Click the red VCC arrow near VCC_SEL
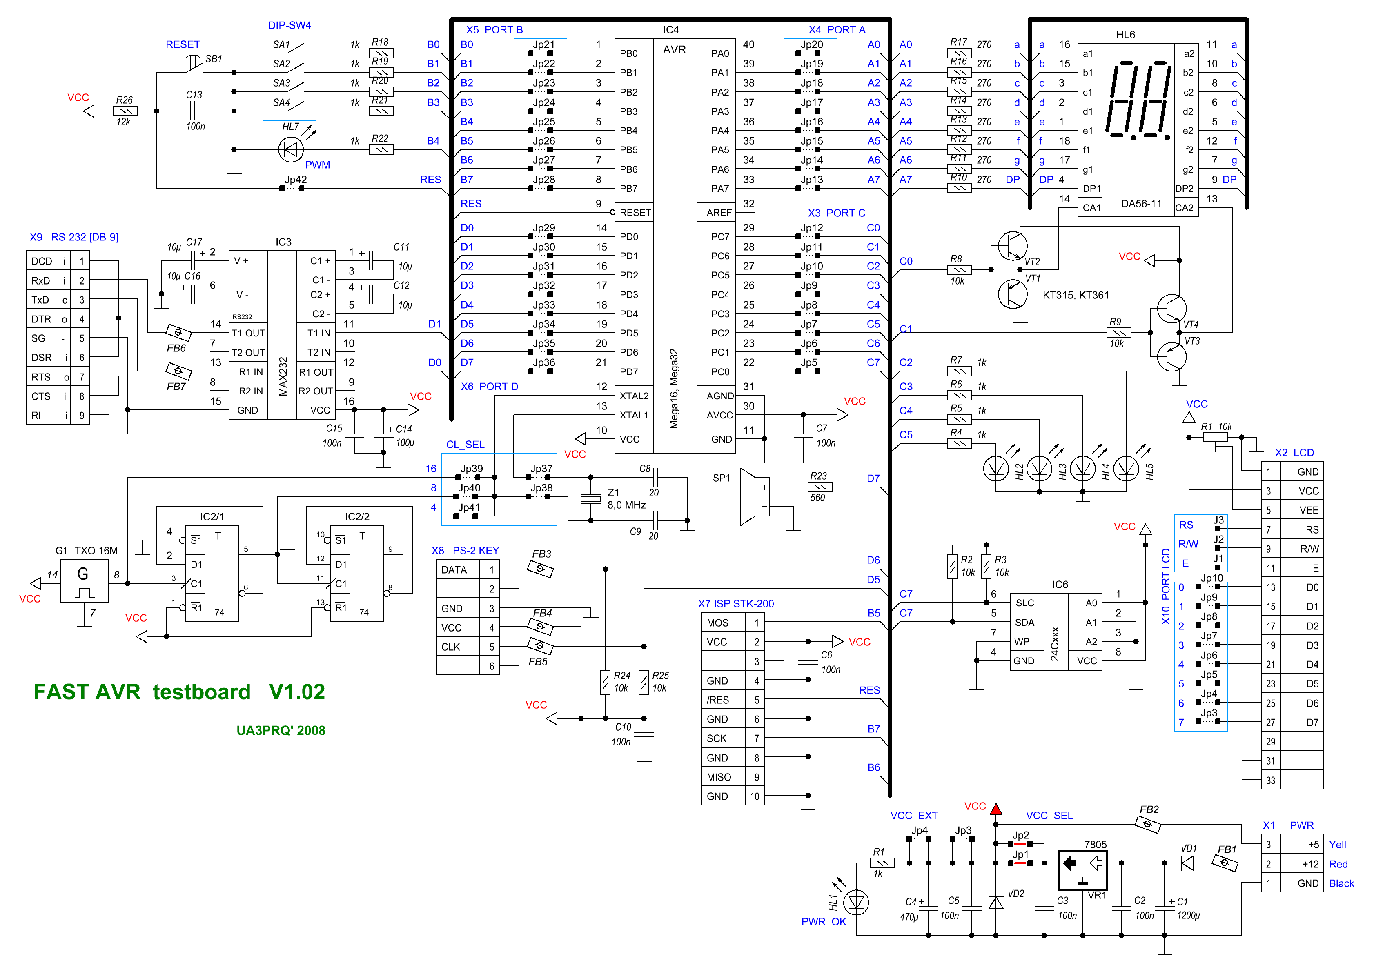This screenshot has height=974, width=1374. [995, 809]
